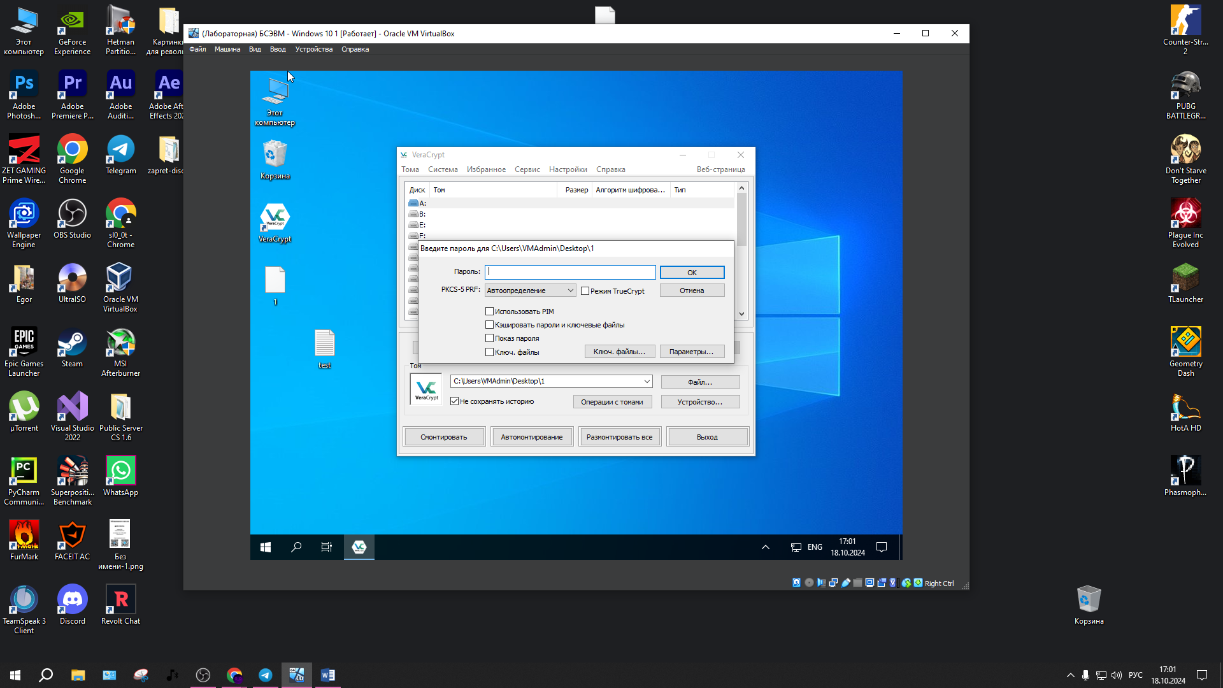The width and height of the screenshot is (1223, 688).
Task: Open Oracle VM VirtualBox desktop shortcut
Action: point(120,288)
